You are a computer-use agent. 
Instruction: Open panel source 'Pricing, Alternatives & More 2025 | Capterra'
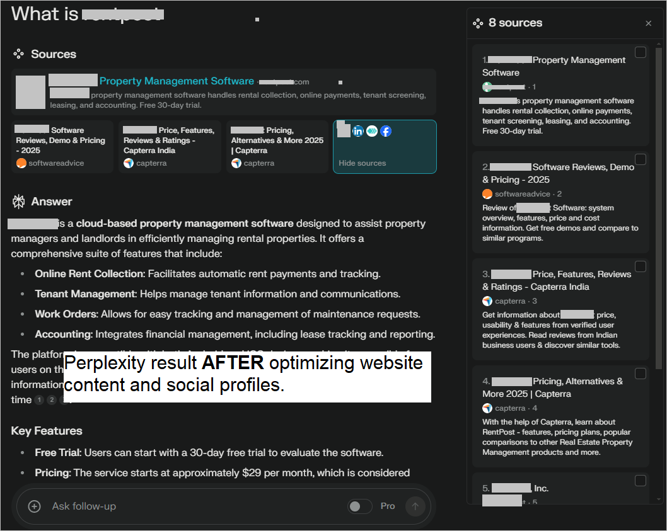[552, 388]
